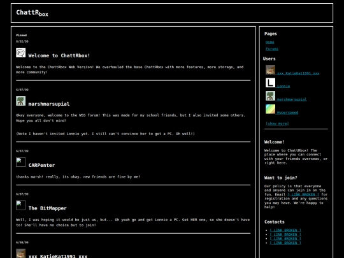Image resolution: width=344 pixels, height=258 pixels.
Task: Open the second broken Contacts link
Action: 285,234
